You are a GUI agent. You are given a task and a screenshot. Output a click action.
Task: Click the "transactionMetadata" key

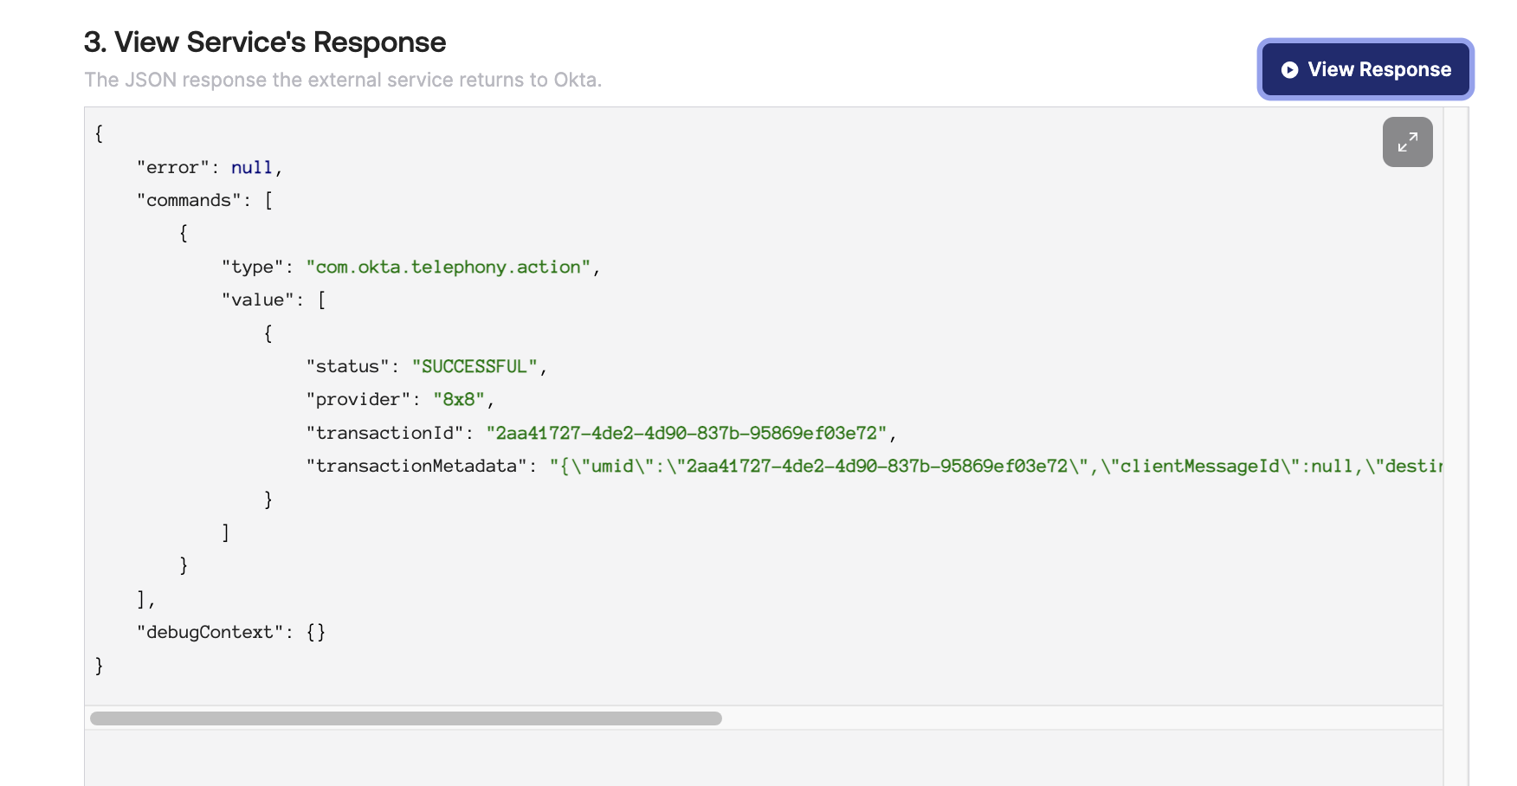[416, 466]
